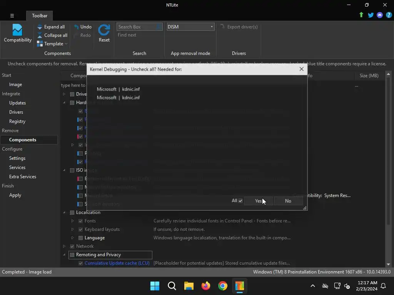This screenshot has height=295, width=394.
Task: Collapse the ISO image group
Action: (x=64, y=170)
